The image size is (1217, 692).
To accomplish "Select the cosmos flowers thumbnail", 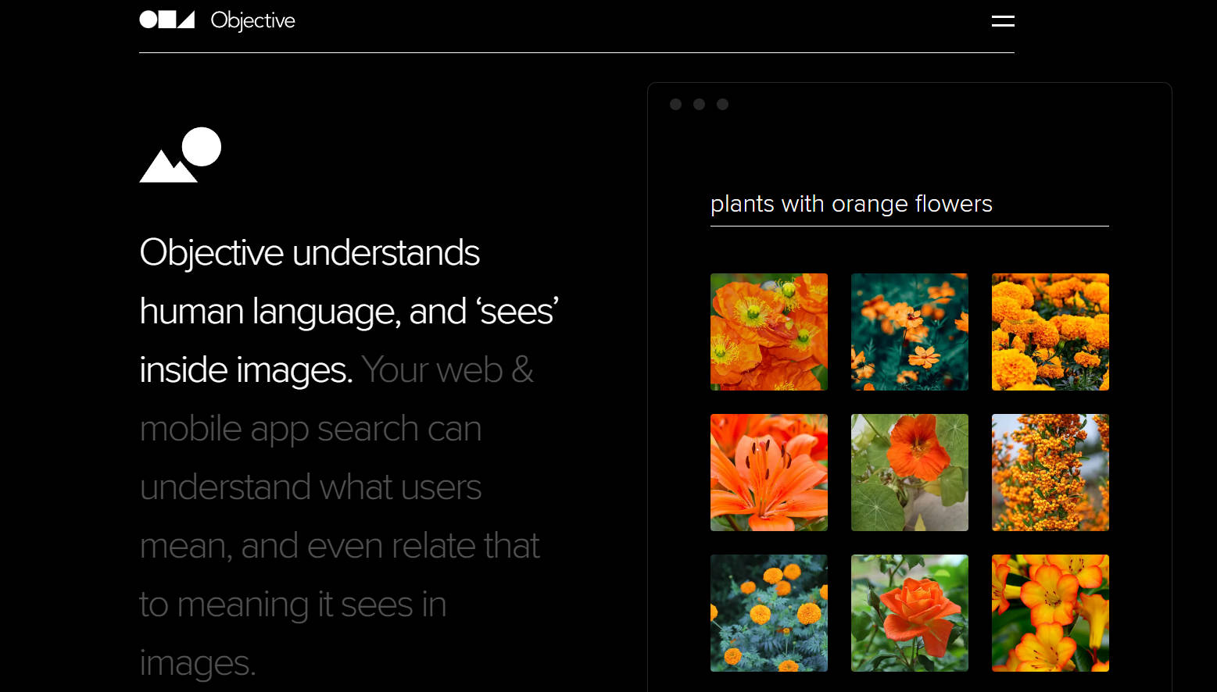I will (x=909, y=331).
